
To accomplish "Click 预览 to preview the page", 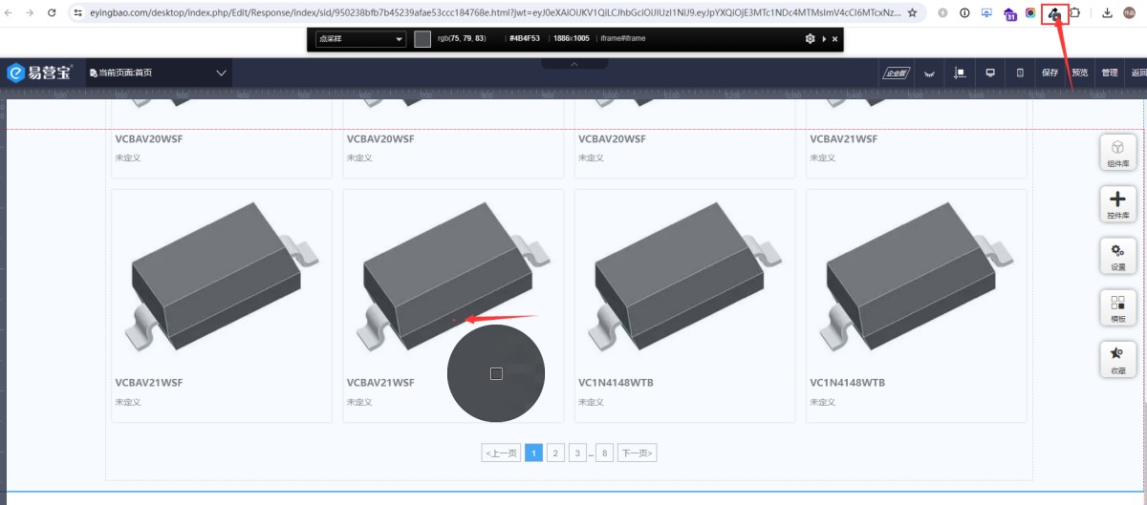I will [x=1079, y=73].
